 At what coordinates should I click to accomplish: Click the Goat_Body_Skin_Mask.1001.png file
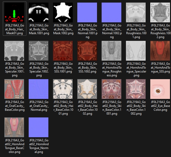click(39, 13)
